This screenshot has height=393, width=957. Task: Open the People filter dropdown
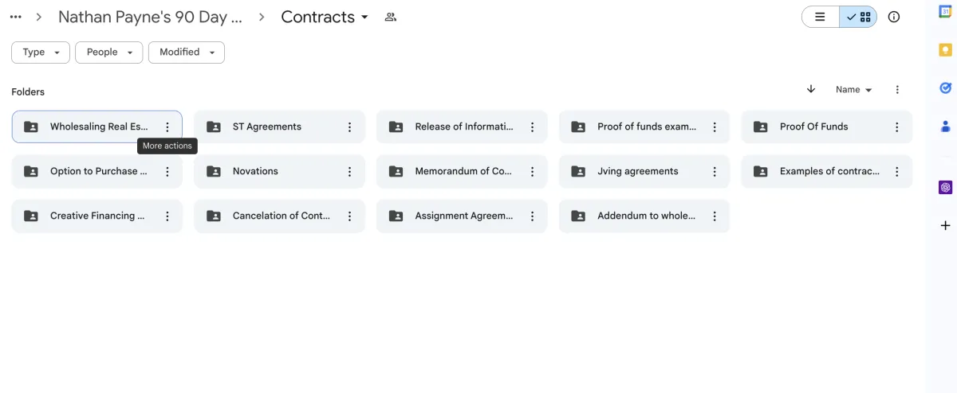[x=108, y=52]
